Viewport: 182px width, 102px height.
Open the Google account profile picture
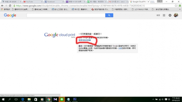coord(176,15)
